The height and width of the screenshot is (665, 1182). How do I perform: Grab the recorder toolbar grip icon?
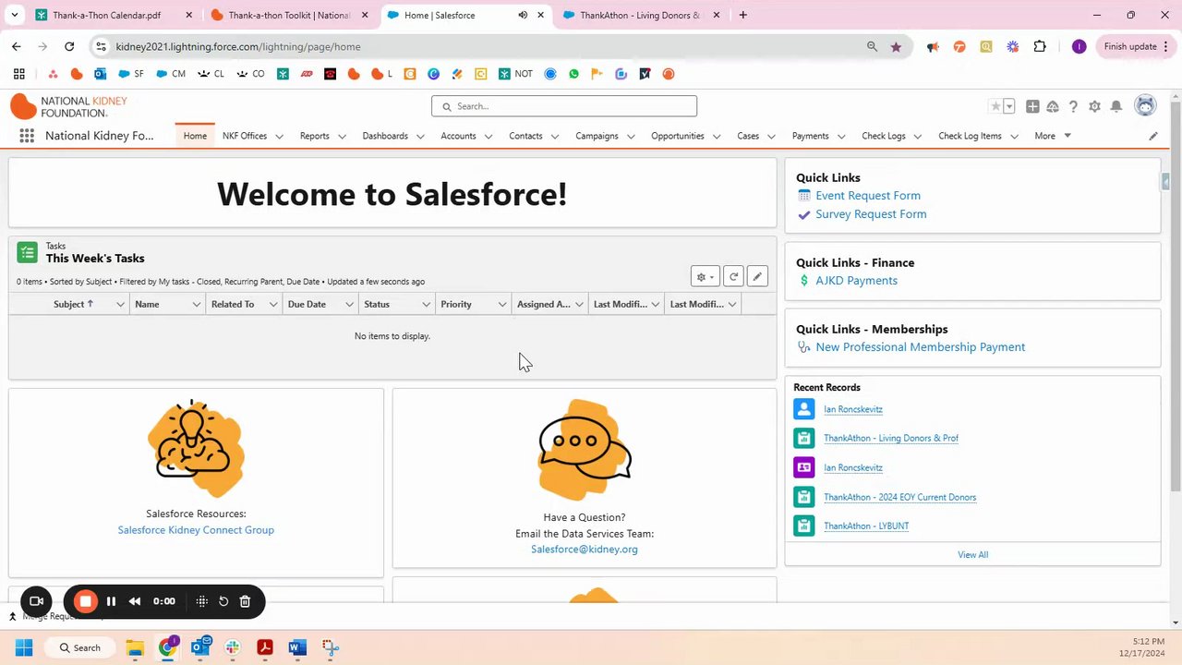click(202, 601)
